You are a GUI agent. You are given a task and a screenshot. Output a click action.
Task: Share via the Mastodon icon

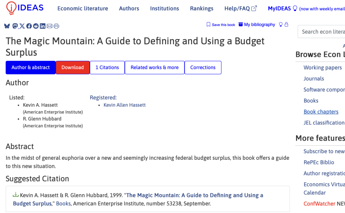15,26
